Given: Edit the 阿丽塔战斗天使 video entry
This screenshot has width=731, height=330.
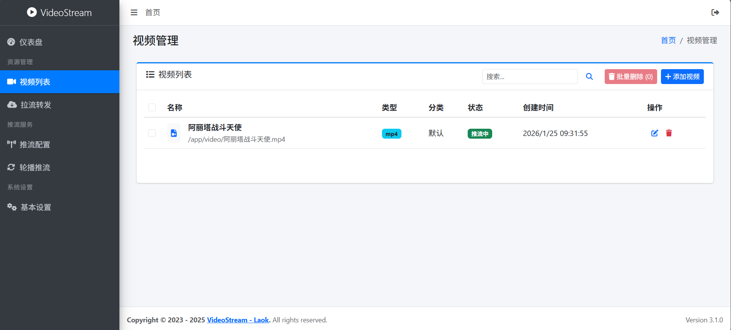Looking at the screenshot, I should [655, 133].
